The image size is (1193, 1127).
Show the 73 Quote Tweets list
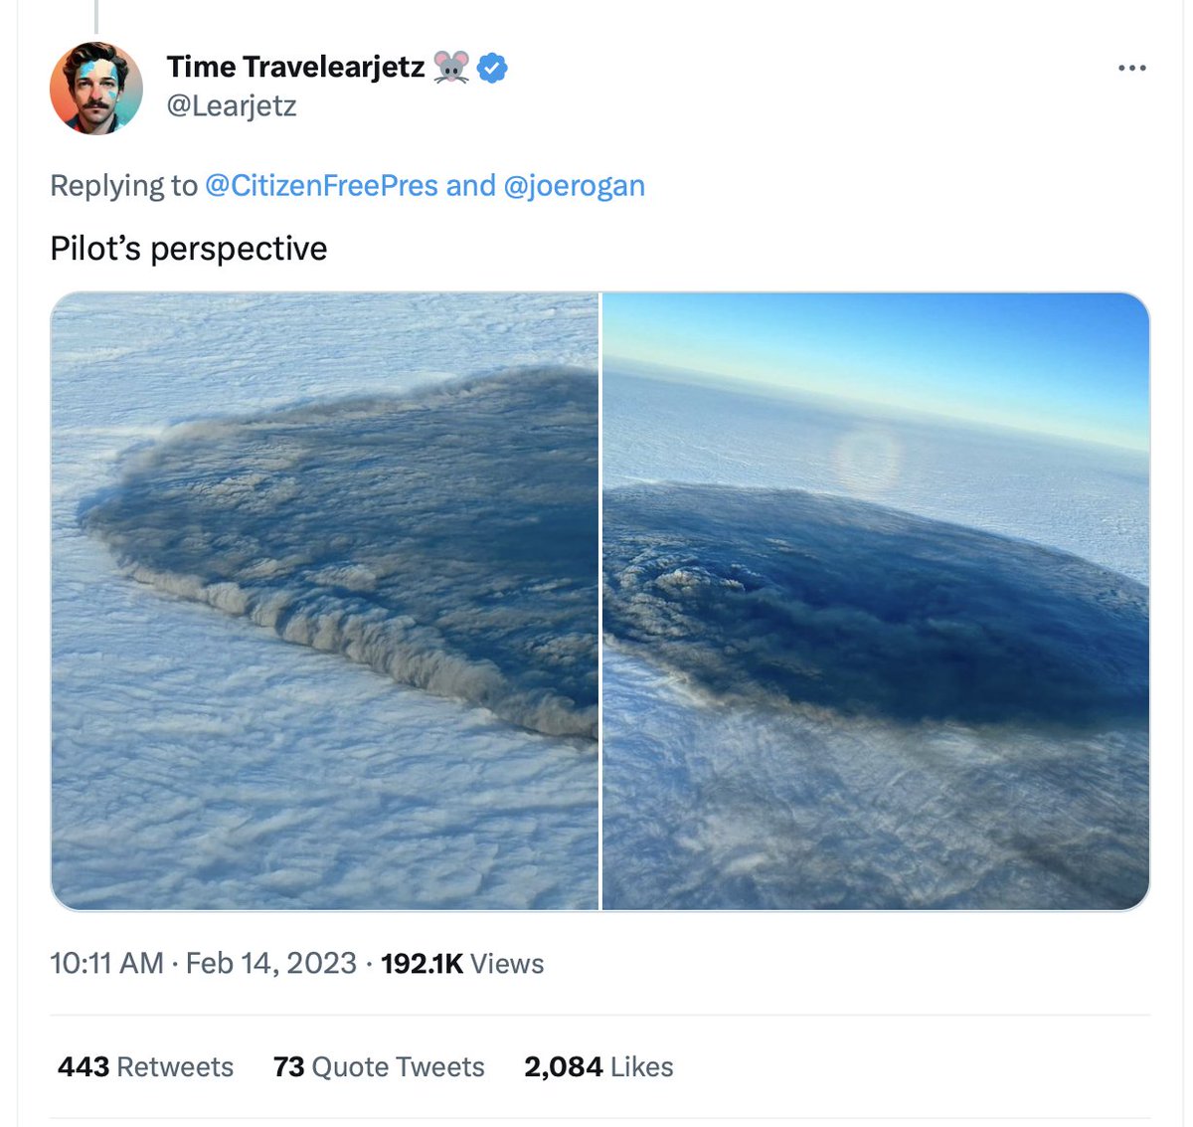pos(379,1066)
